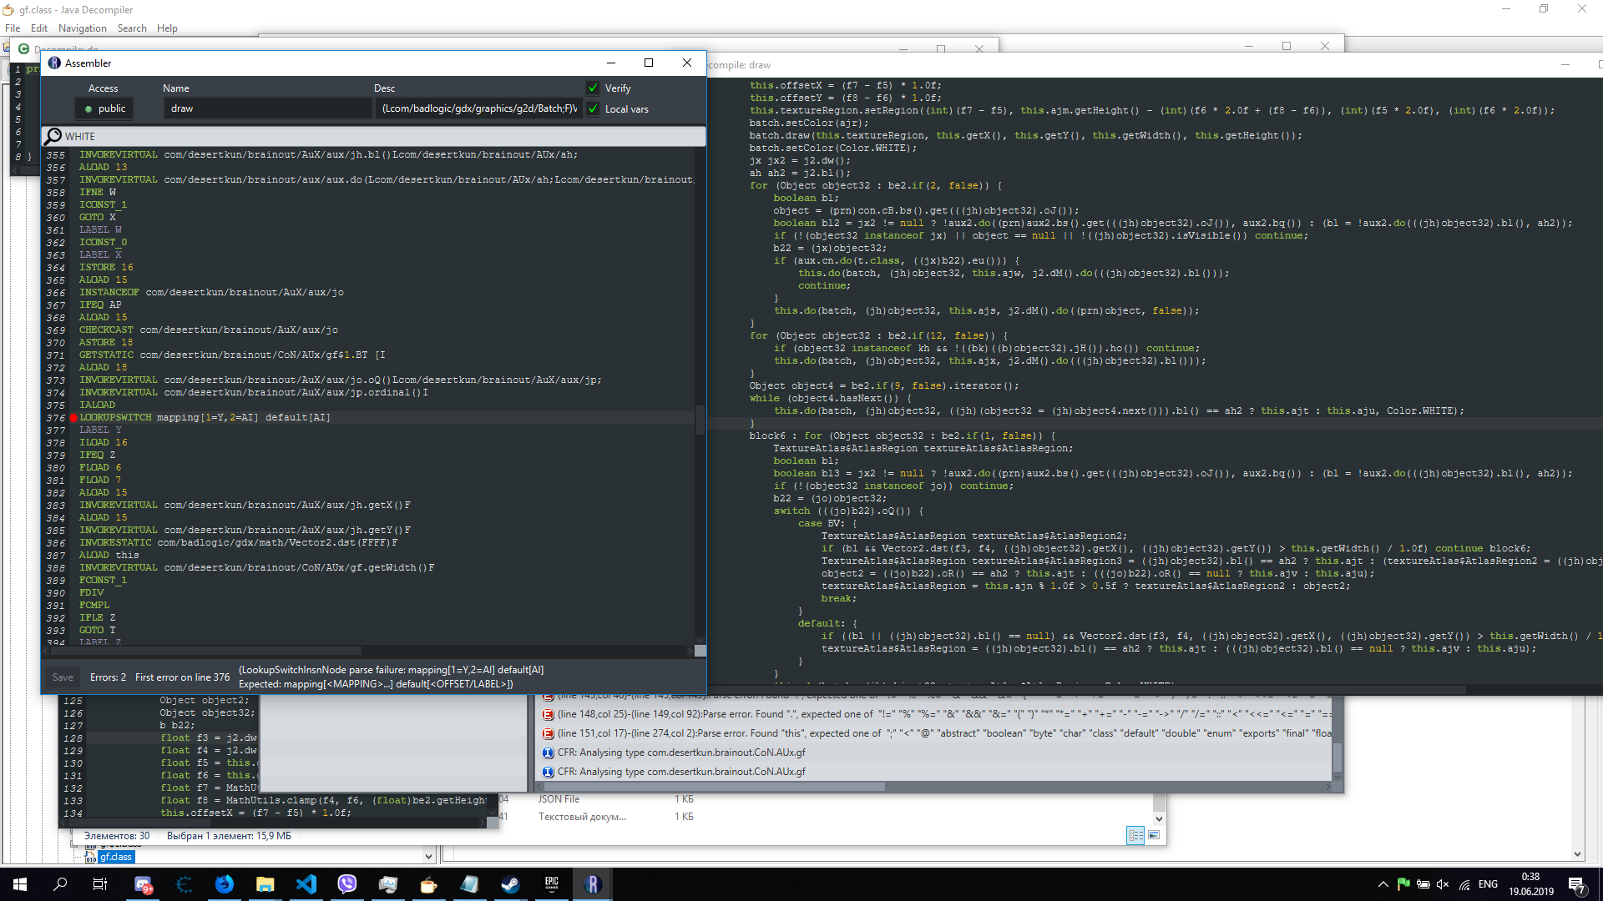Screen dimensions: 1603x901
Task: Switch to the details list view icon
Action: [1135, 835]
